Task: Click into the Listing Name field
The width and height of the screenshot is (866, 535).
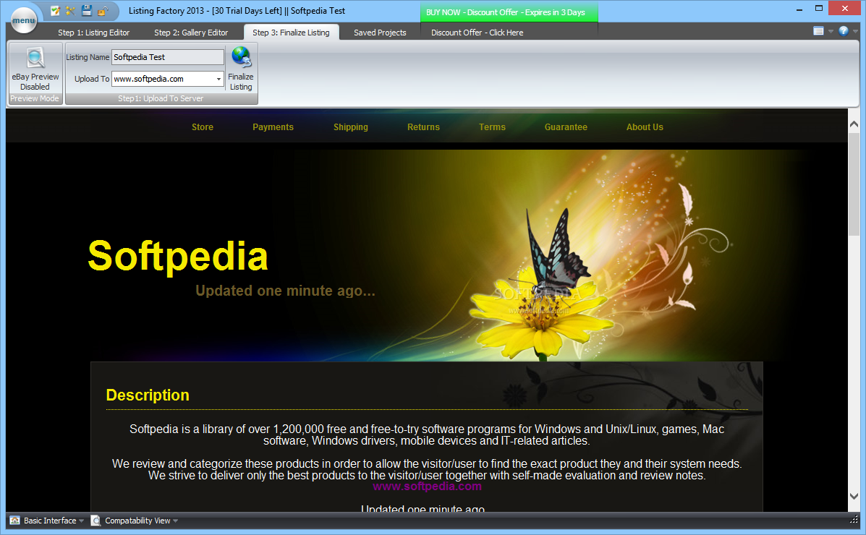Action: pos(168,57)
